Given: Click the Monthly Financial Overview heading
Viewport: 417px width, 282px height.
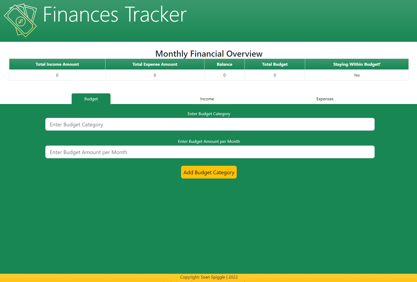Looking at the screenshot, I should point(209,53).
